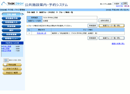Open the 予約台帳 book icon button
The image size is (130, 94).
[x=12, y=65]
